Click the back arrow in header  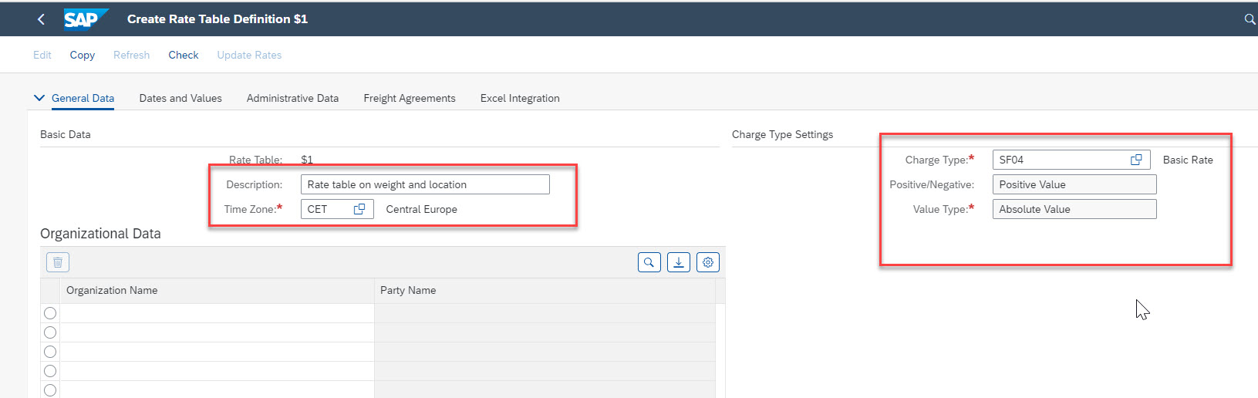pos(41,19)
